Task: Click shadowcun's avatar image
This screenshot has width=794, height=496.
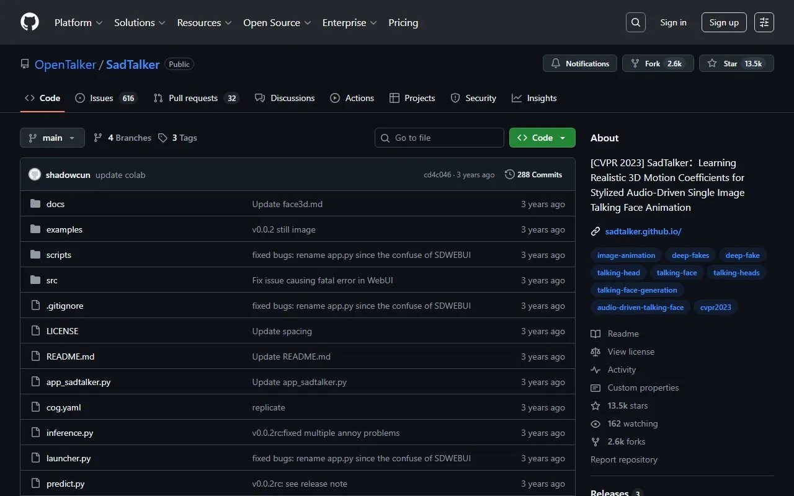Action: (x=35, y=175)
